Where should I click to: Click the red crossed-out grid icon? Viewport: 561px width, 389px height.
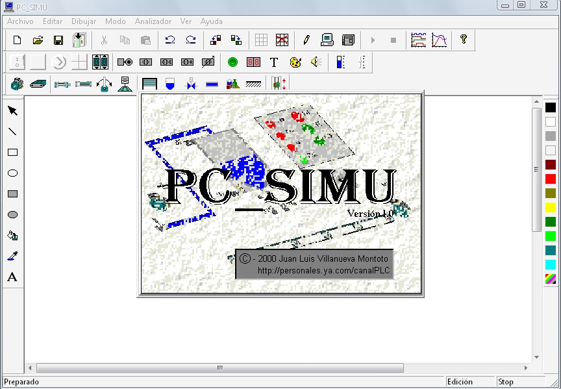282,40
